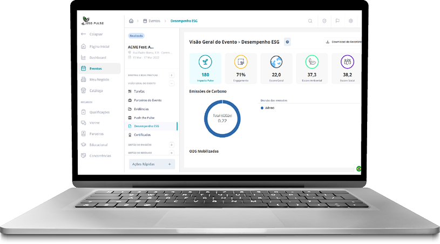This screenshot has height=244, width=440.
Task: Click Download do Relatório button
Action: pyautogui.click(x=343, y=42)
